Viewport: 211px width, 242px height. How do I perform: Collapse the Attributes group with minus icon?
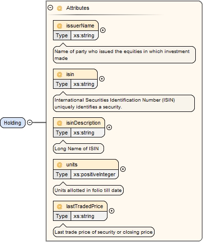(50, 8)
